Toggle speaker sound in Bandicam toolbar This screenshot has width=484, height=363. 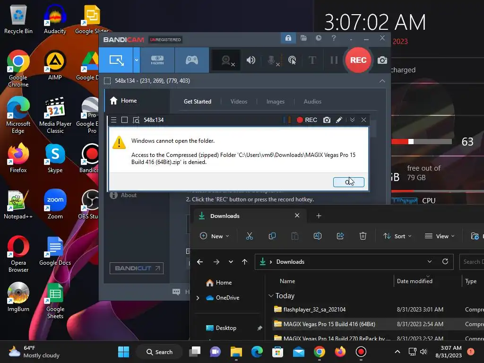click(251, 60)
